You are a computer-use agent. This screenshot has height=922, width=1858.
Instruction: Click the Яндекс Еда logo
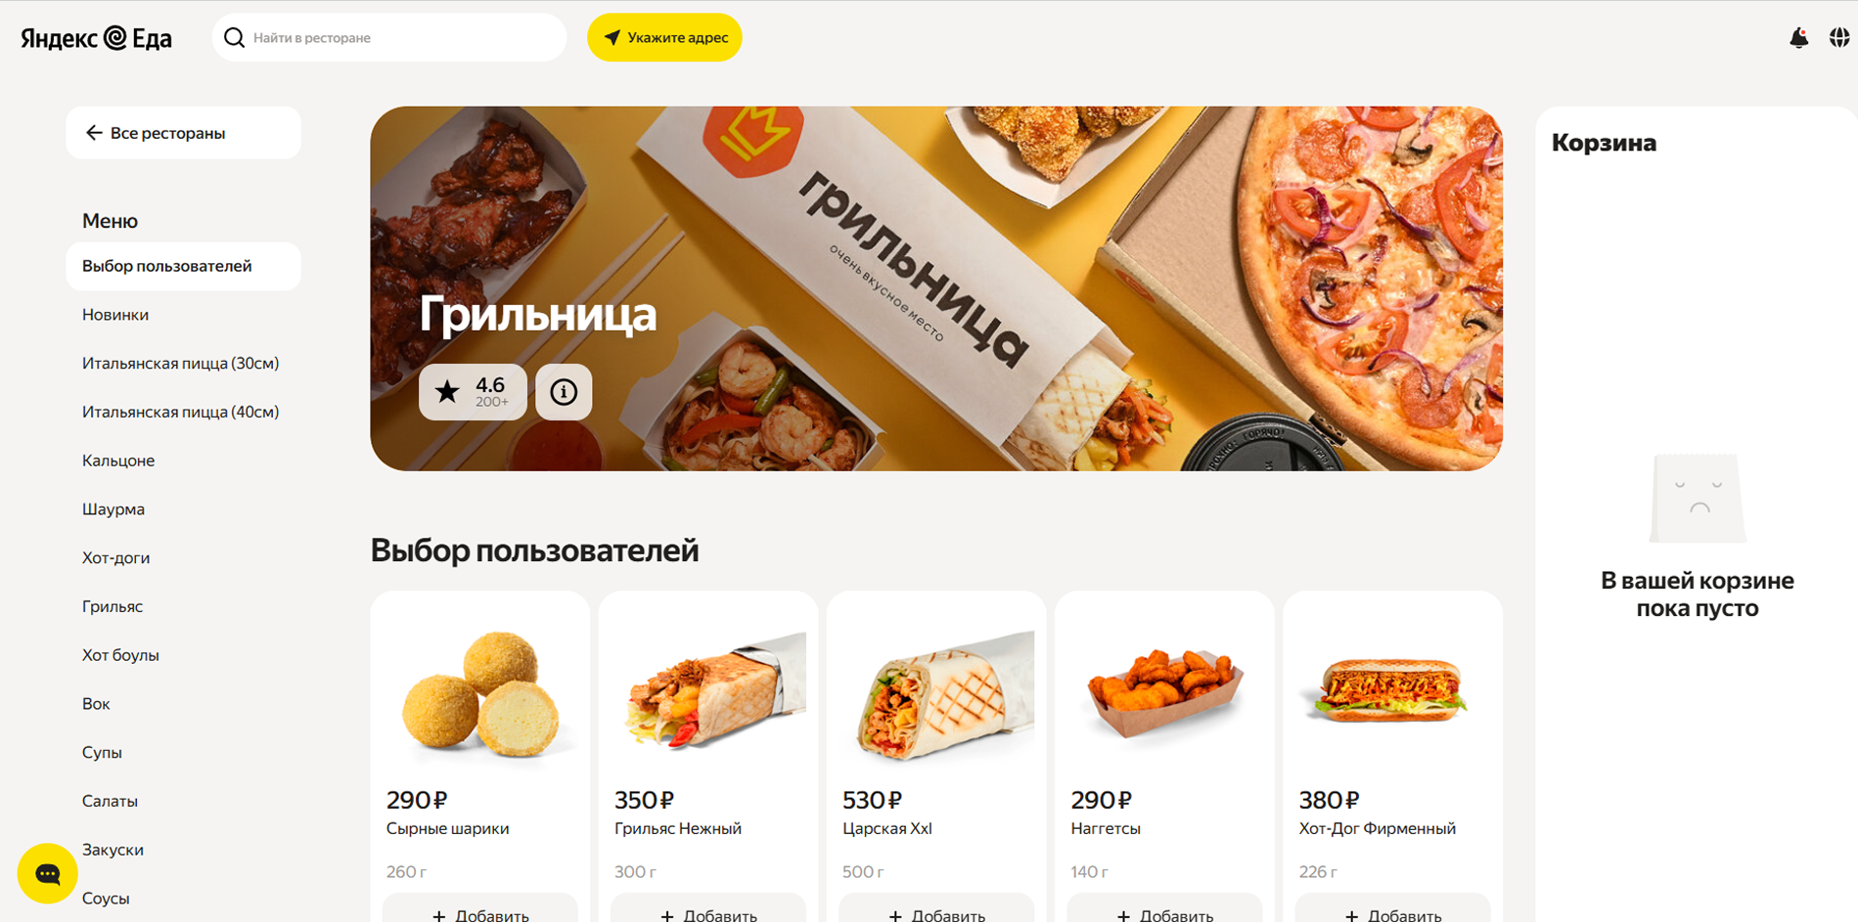(x=96, y=37)
